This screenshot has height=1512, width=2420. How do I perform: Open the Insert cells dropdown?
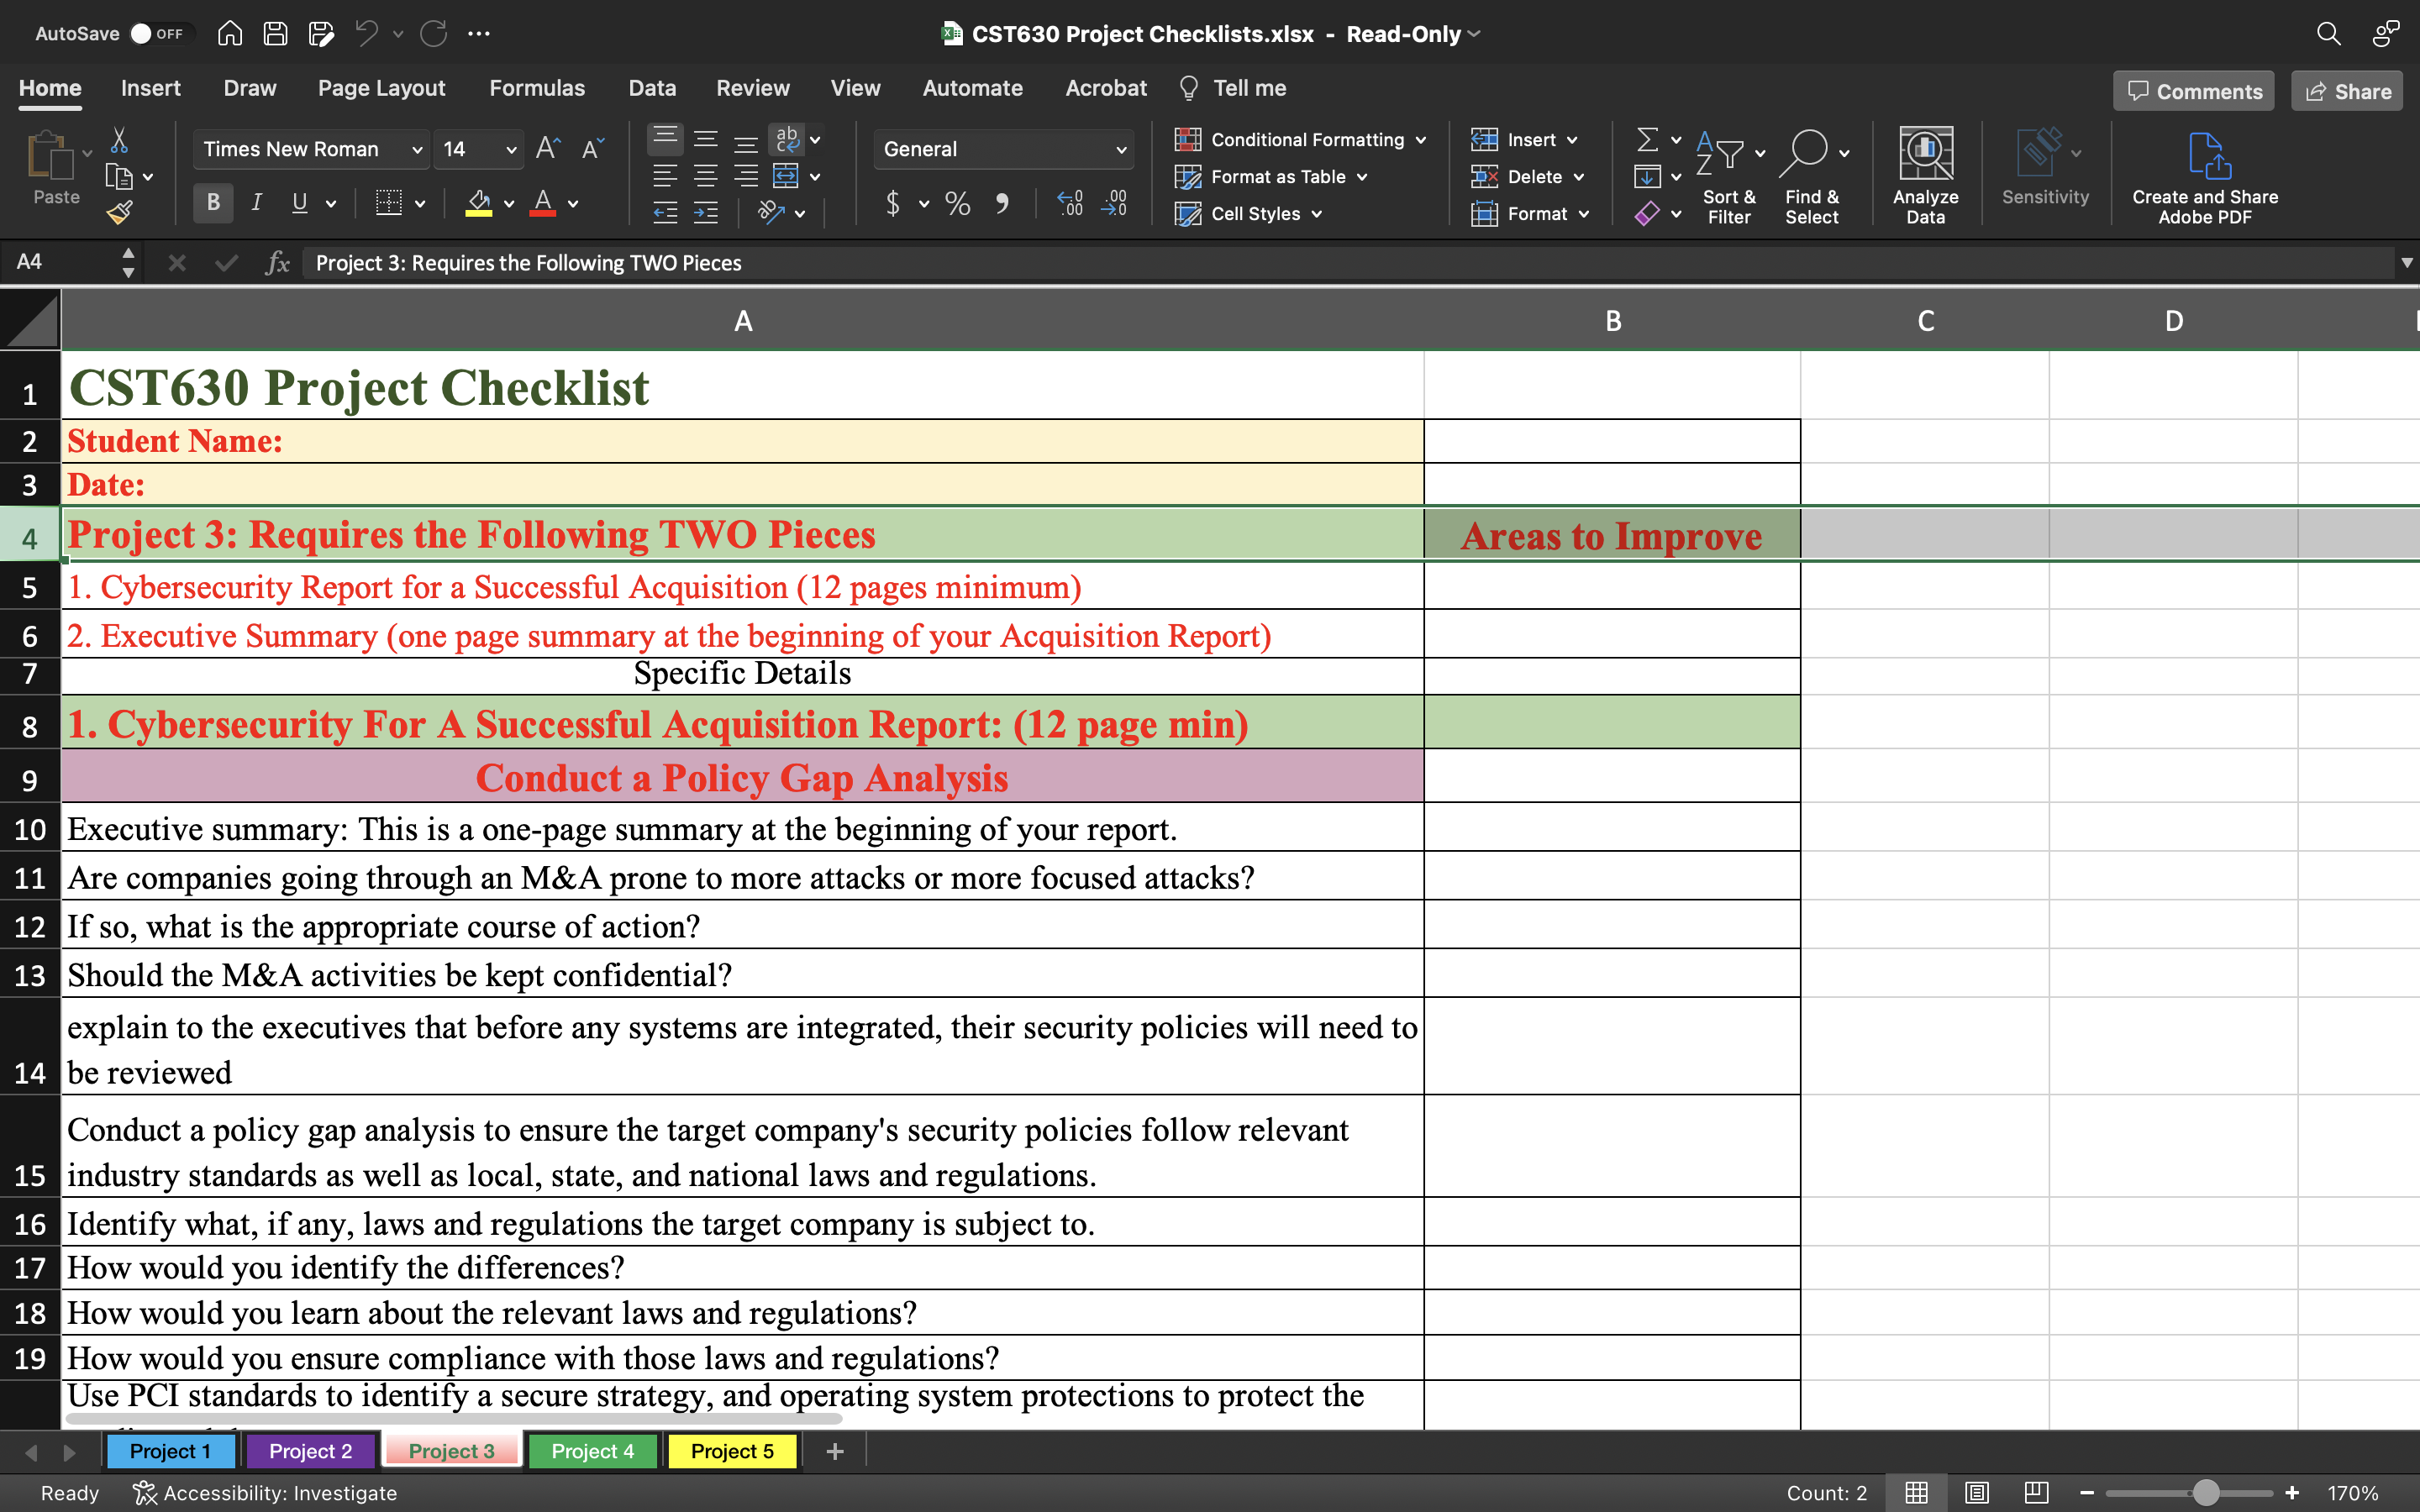(1574, 140)
